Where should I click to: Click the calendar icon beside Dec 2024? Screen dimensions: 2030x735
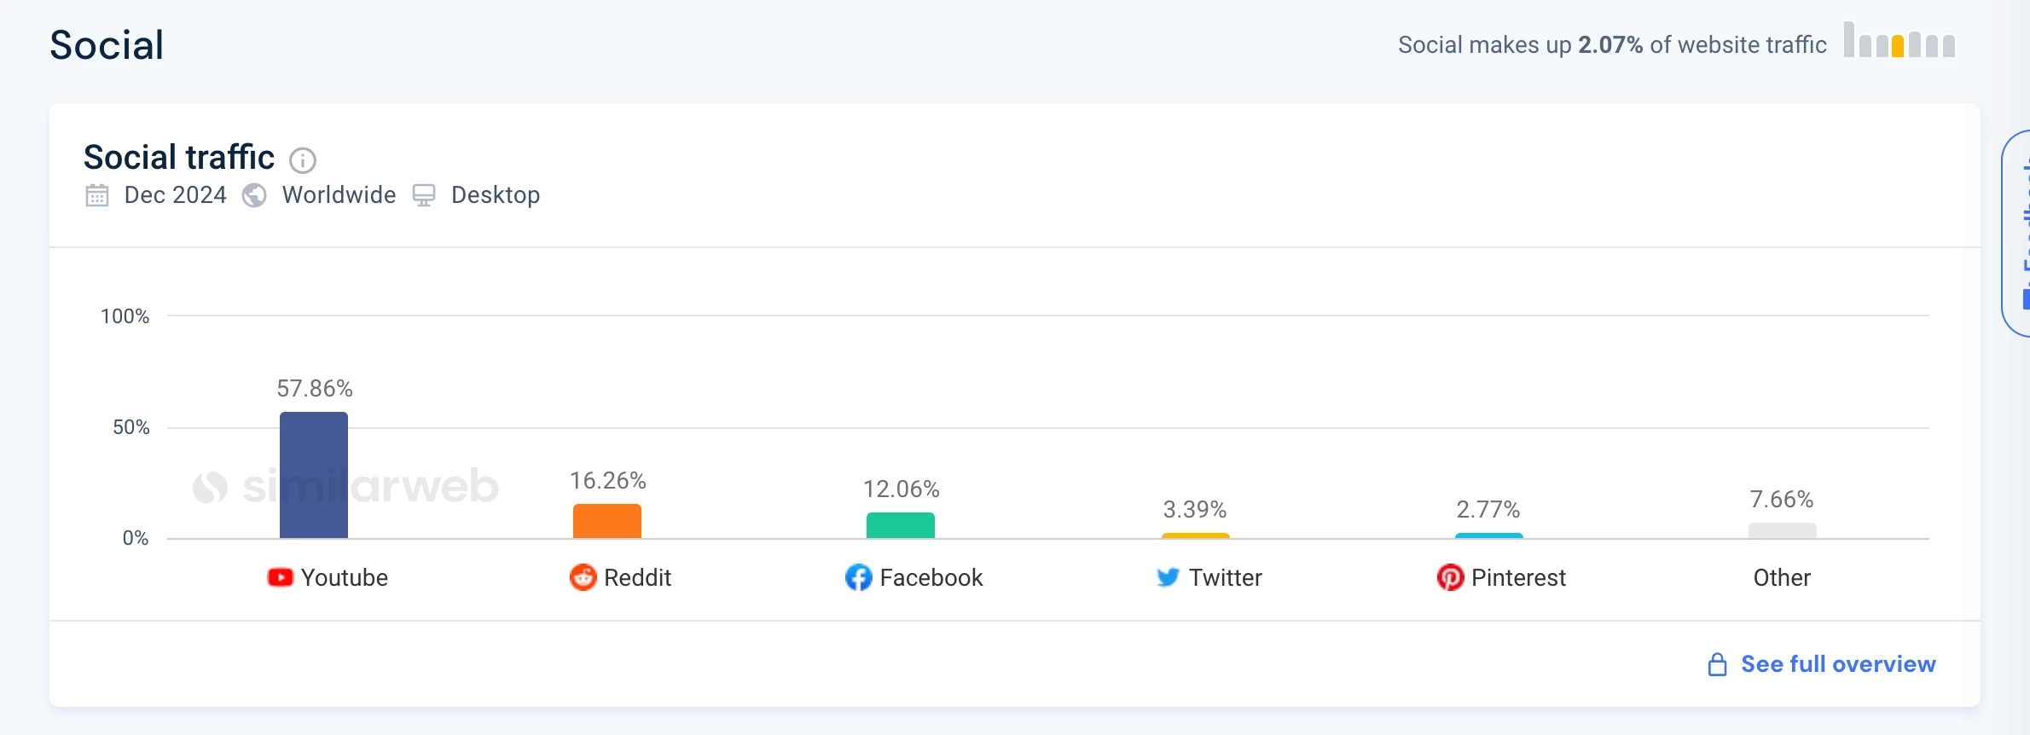(x=97, y=195)
